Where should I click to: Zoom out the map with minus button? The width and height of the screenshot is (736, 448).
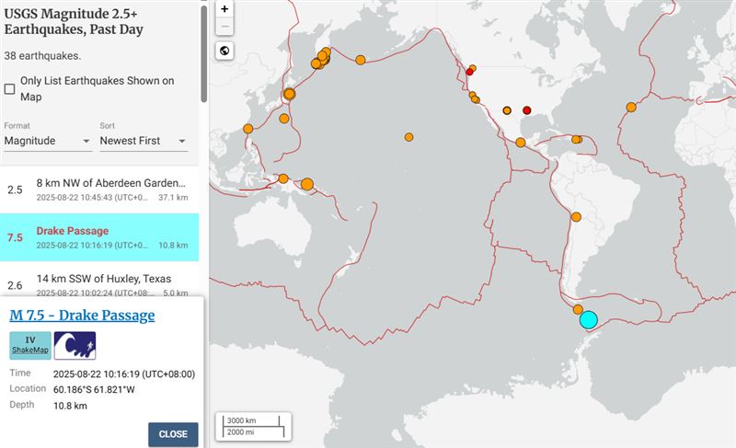coord(224,27)
